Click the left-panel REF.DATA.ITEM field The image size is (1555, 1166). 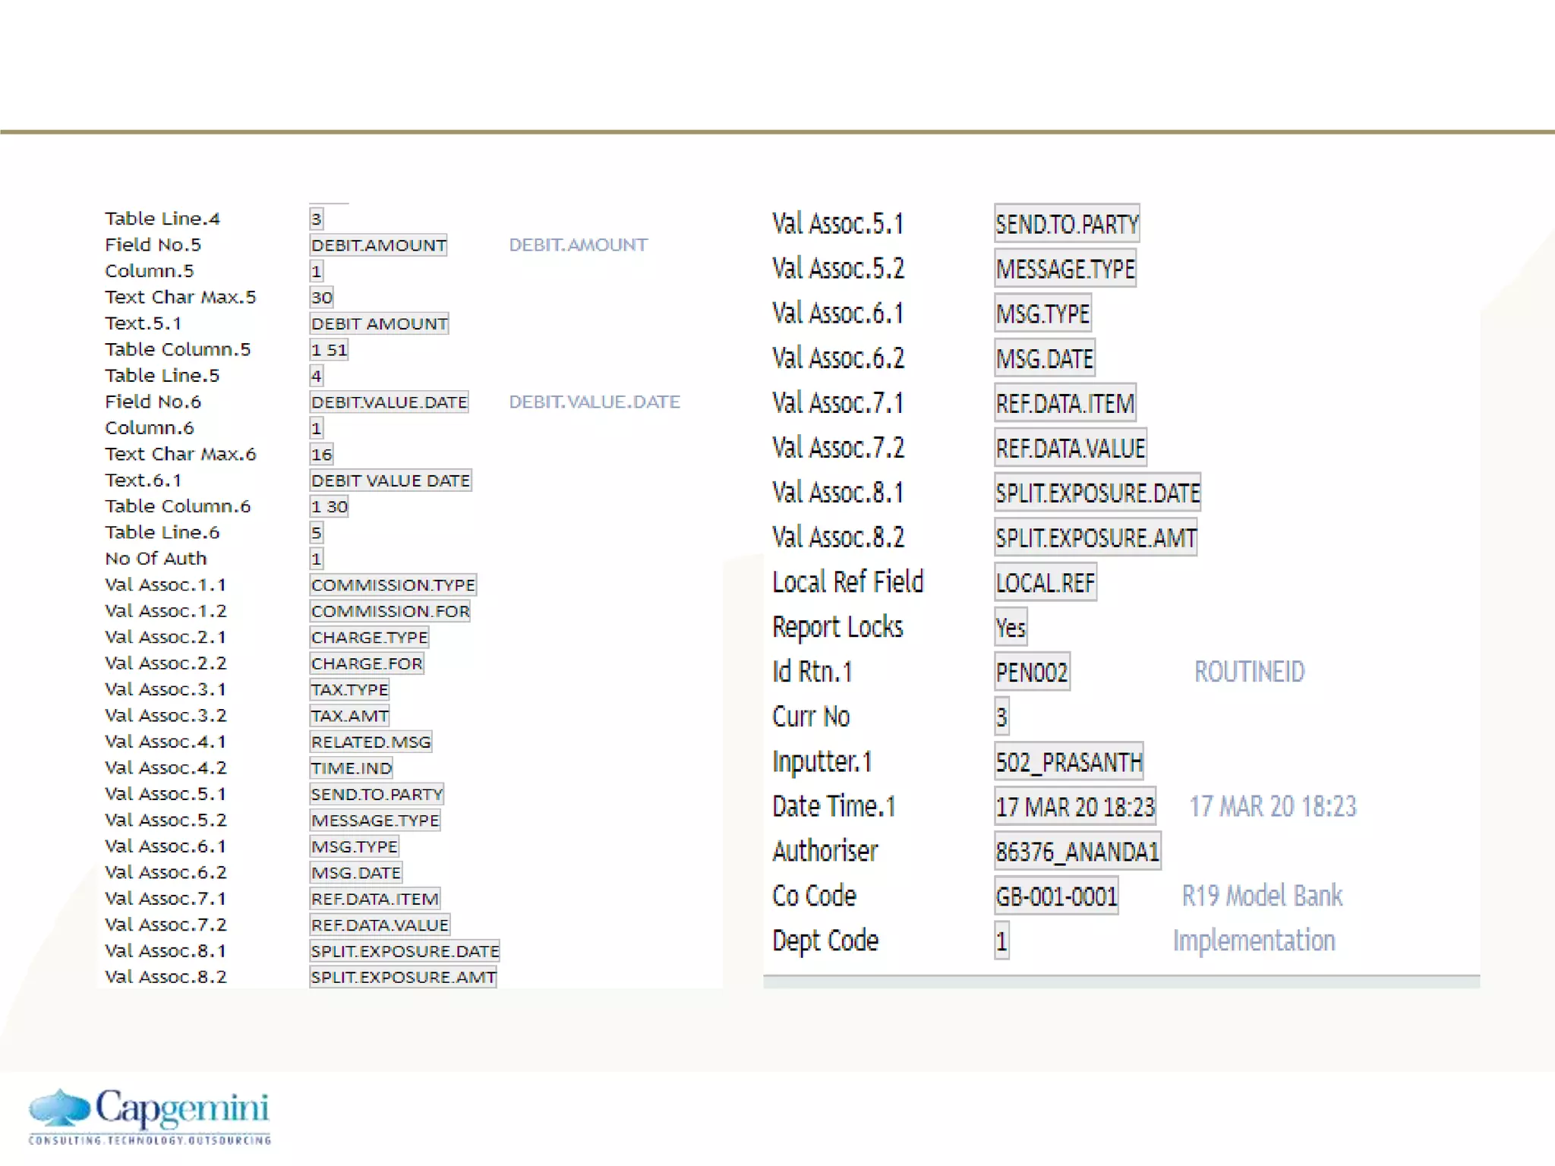tap(375, 900)
